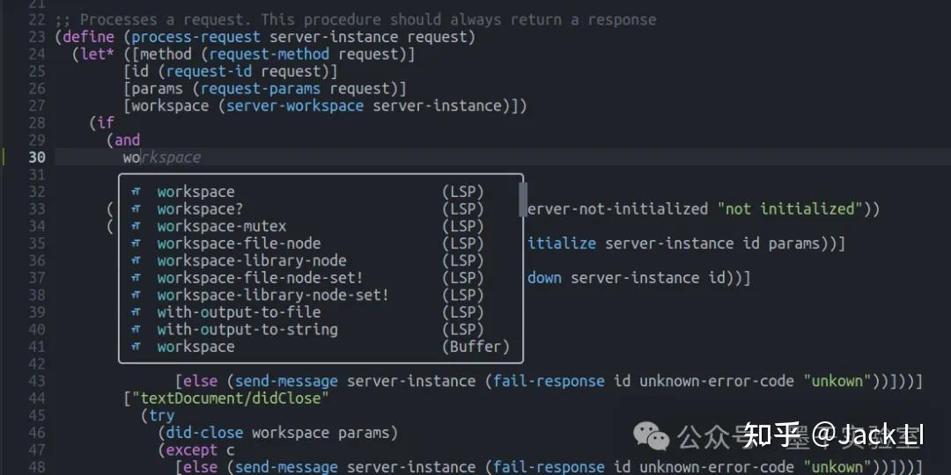The width and height of the screenshot is (951, 475).
Task: Click line number 30 in the gutter
Action: (36, 157)
